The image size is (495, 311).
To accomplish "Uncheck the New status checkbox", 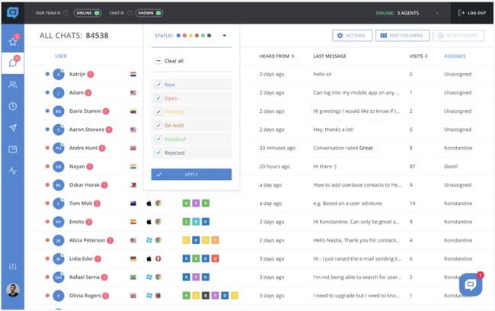I will point(158,85).
